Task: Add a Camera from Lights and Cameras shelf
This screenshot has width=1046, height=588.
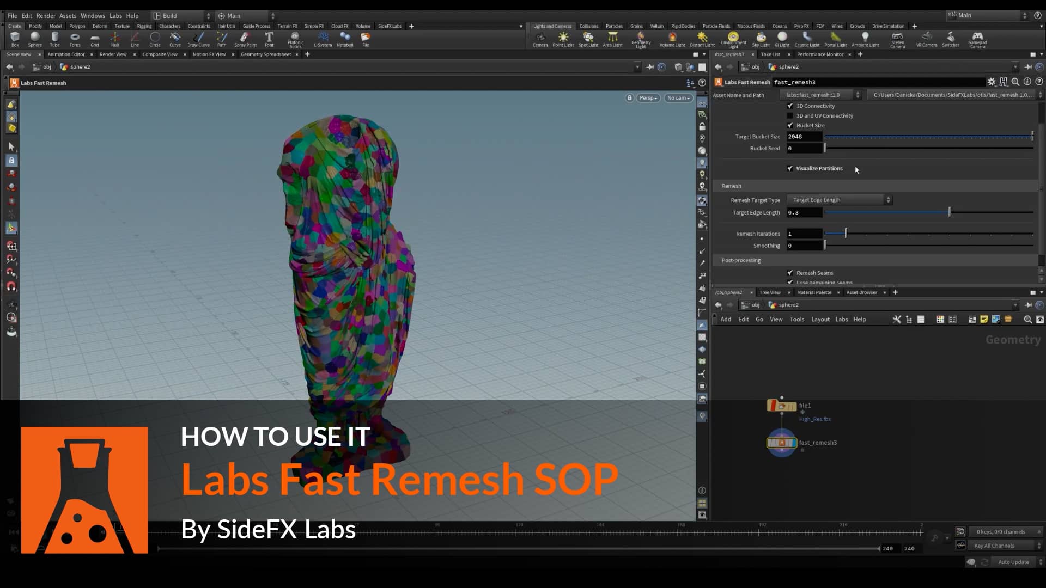Action: click(540, 38)
